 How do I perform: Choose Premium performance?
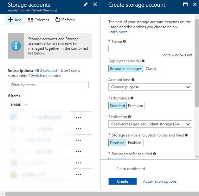[x=135, y=106]
